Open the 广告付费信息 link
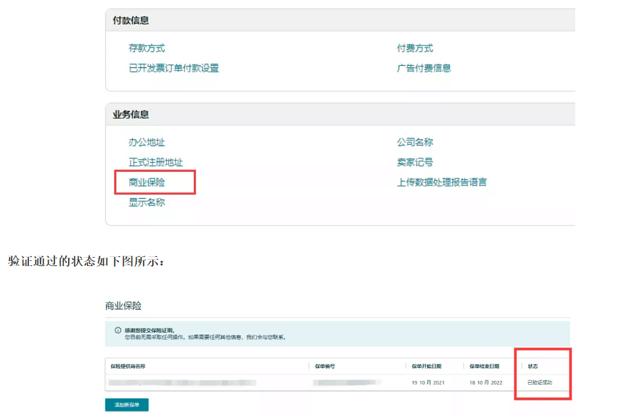Viewport: 617px width, 418px height. (424, 68)
